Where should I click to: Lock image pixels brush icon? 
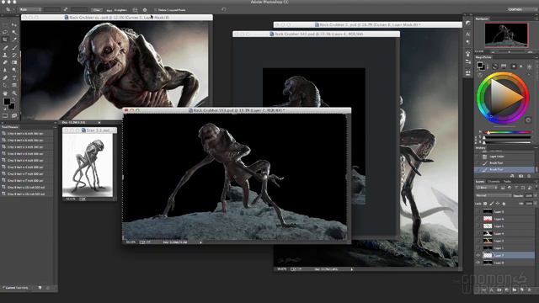click(492, 204)
